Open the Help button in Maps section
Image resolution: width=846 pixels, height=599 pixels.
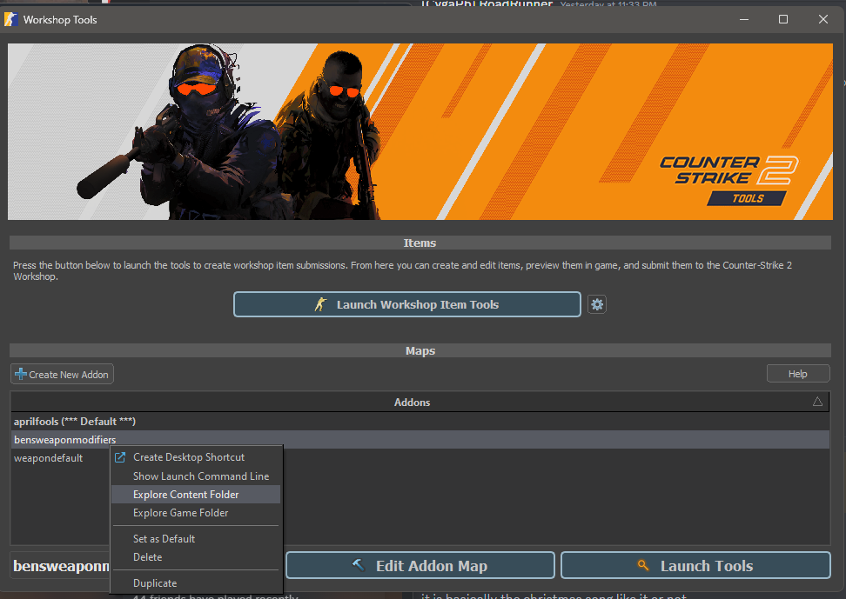(x=798, y=374)
